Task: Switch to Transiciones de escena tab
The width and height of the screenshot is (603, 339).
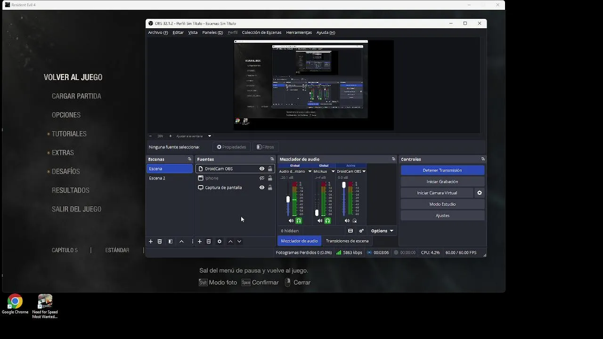Action: pyautogui.click(x=347, y=241)
